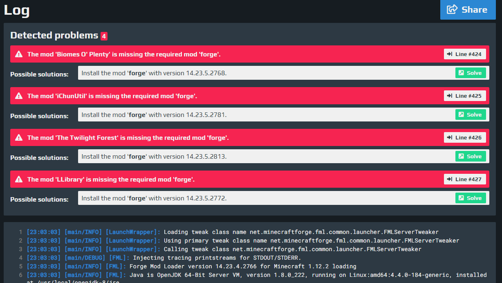Viewport: 502px width, 283px height.
Task: Click 'Using primary tweak class name' log message
Action: click(312, 240)
